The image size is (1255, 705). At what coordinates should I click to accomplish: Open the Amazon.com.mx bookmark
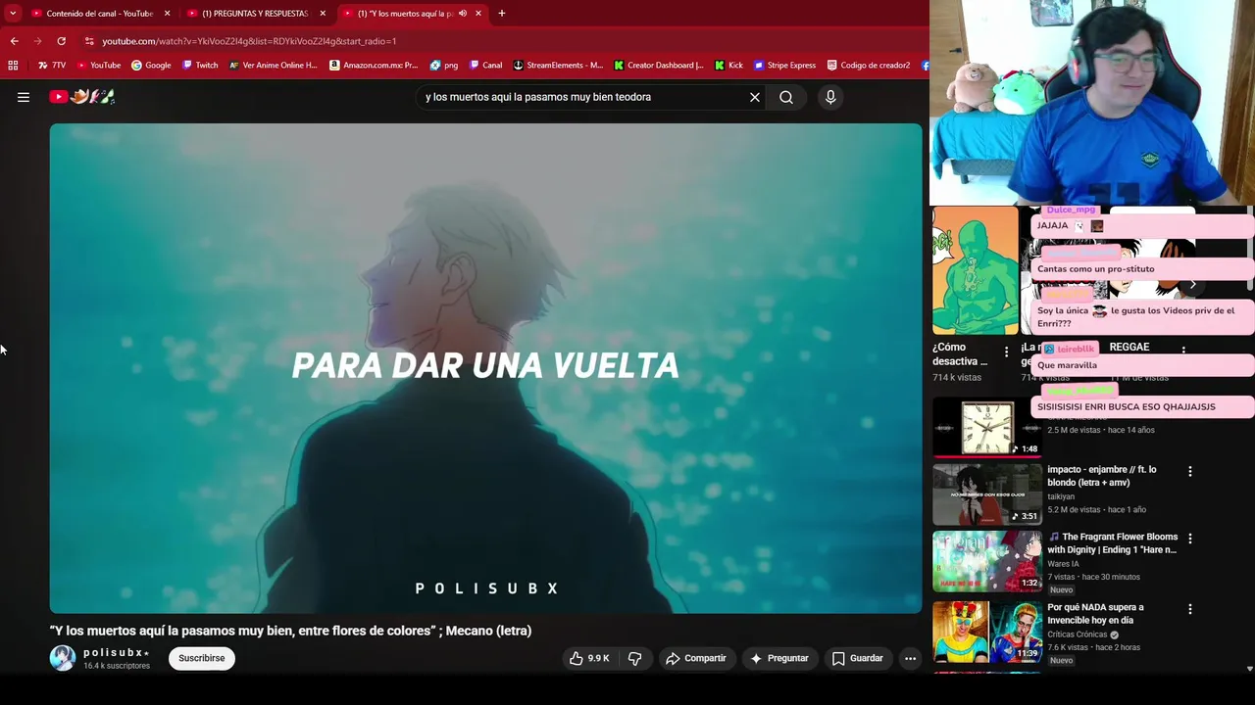click(x=374, y=66)
